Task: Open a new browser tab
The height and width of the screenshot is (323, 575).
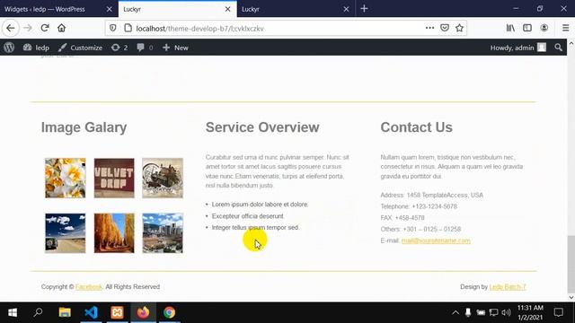Action: [x=364, y=8]
